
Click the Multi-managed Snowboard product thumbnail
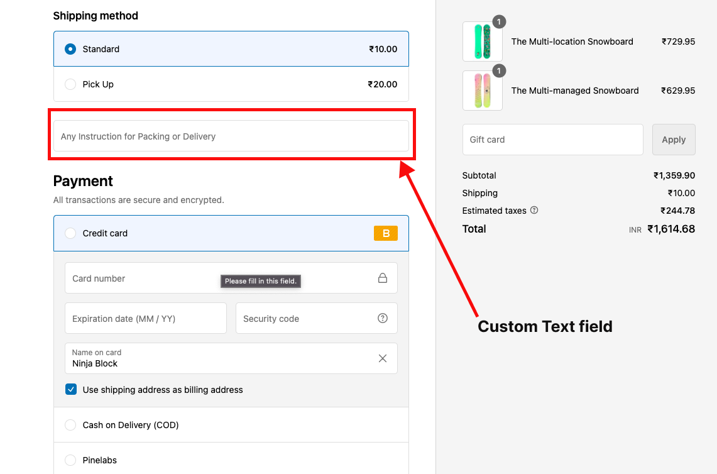click(483, 91)
